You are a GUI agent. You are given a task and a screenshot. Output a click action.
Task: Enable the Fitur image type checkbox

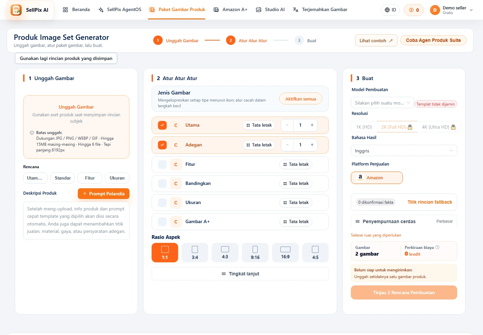click(162, 164)
